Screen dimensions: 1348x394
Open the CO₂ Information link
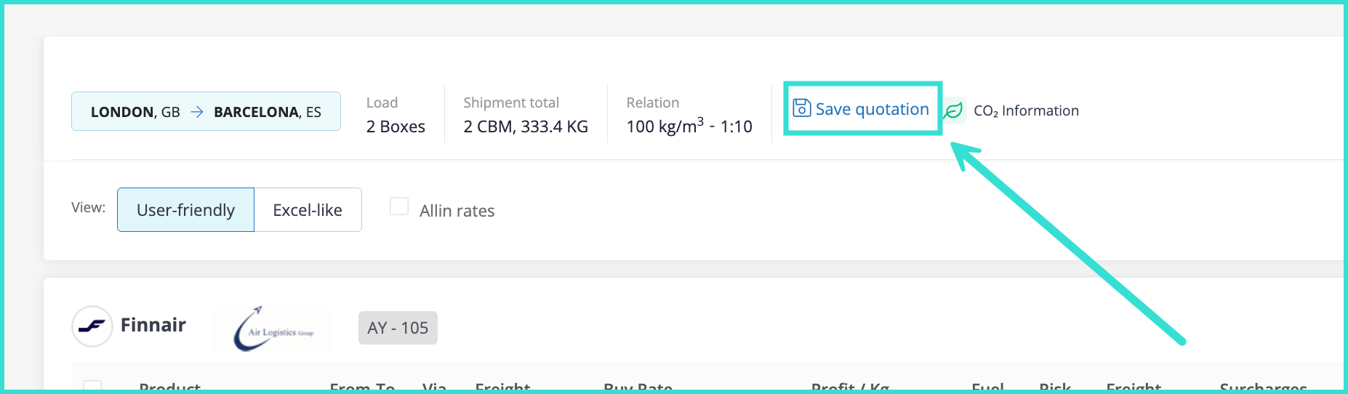1026,110
